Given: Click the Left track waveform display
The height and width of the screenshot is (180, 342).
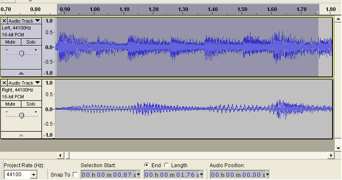Looking at the screenshot, I should point(194,47).
